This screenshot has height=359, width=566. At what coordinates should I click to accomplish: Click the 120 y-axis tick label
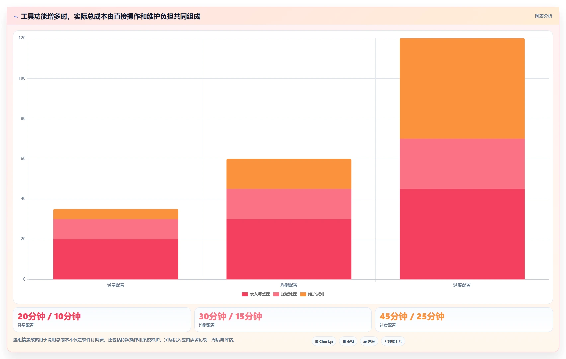[x=22, y=38]
